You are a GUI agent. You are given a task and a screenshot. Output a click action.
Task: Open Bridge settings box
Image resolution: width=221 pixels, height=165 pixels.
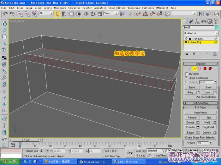[198, 133]
